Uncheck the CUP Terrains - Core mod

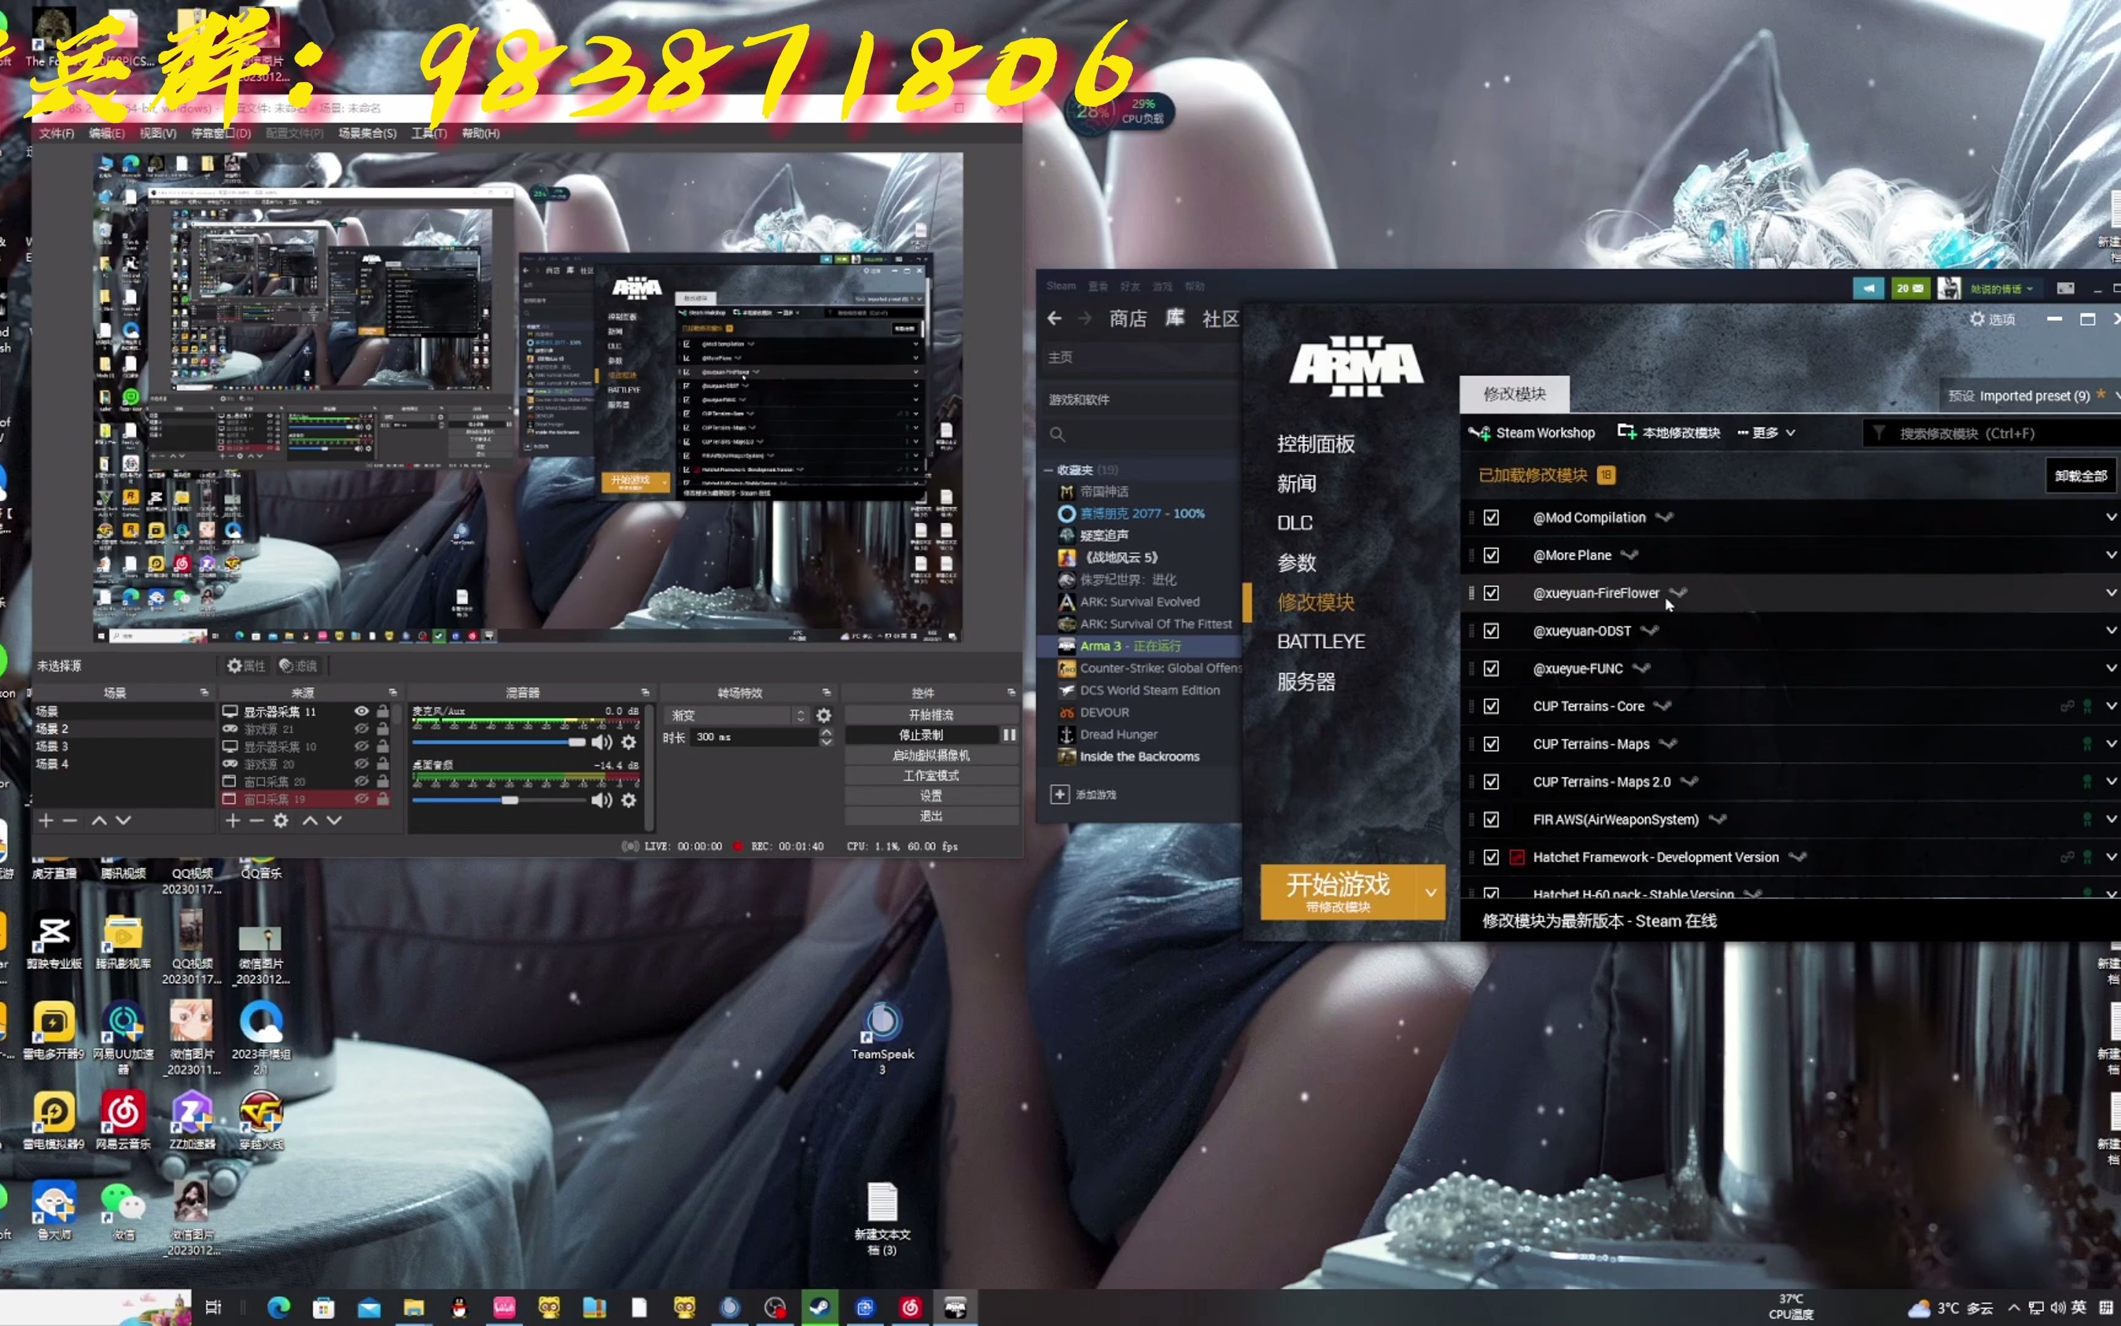pyautogui.click(x=1491, y=706)
